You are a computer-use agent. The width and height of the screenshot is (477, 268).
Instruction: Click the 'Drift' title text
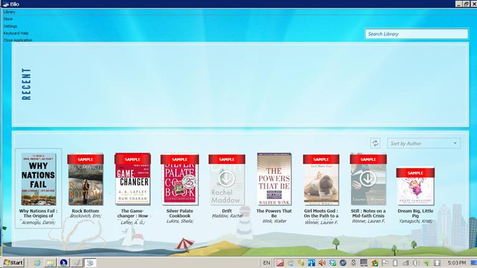click(x=227, y=211)
